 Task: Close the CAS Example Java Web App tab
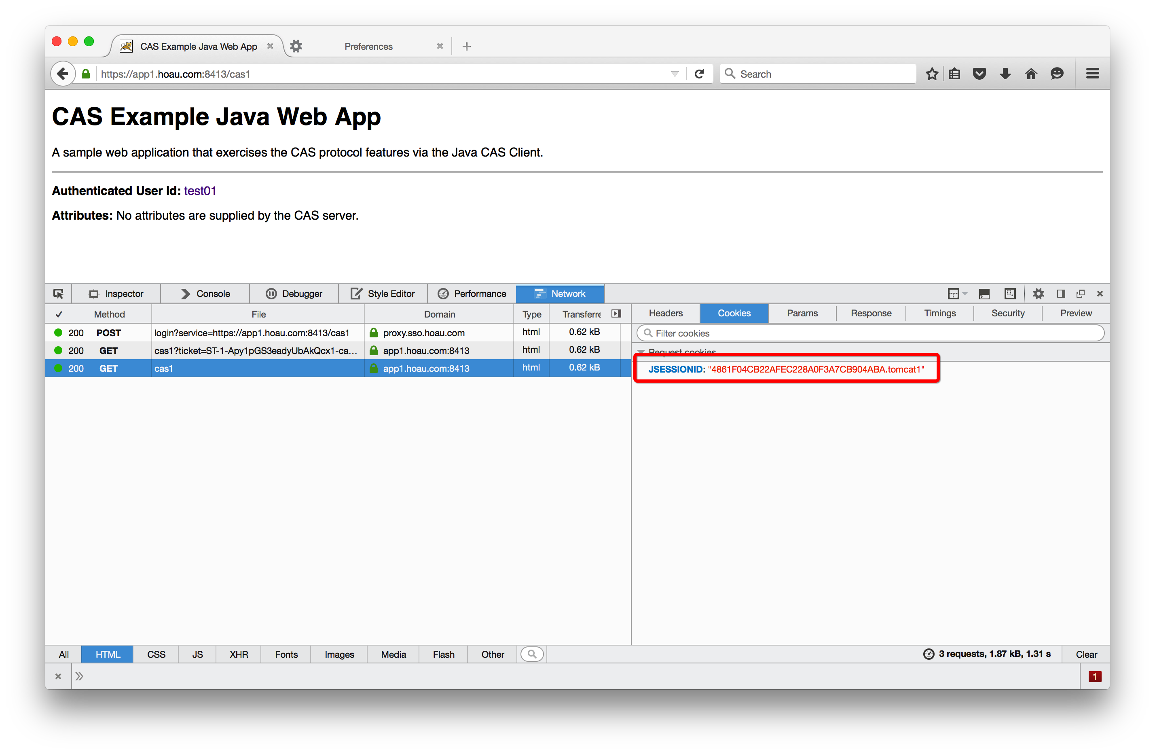tap(270, 46)
